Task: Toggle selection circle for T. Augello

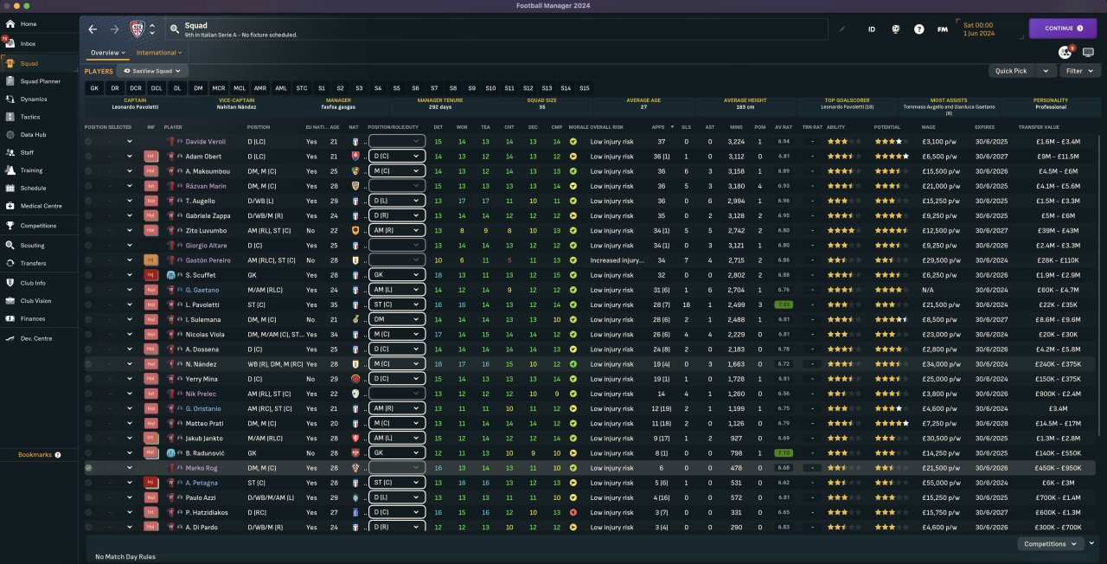Action: pos(88,201)
